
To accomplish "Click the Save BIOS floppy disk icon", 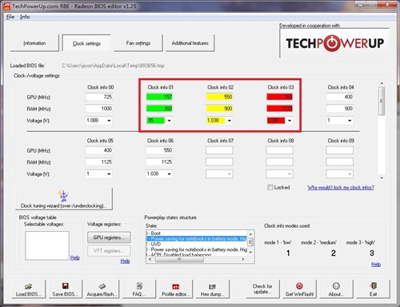I will tap(66, 286).
